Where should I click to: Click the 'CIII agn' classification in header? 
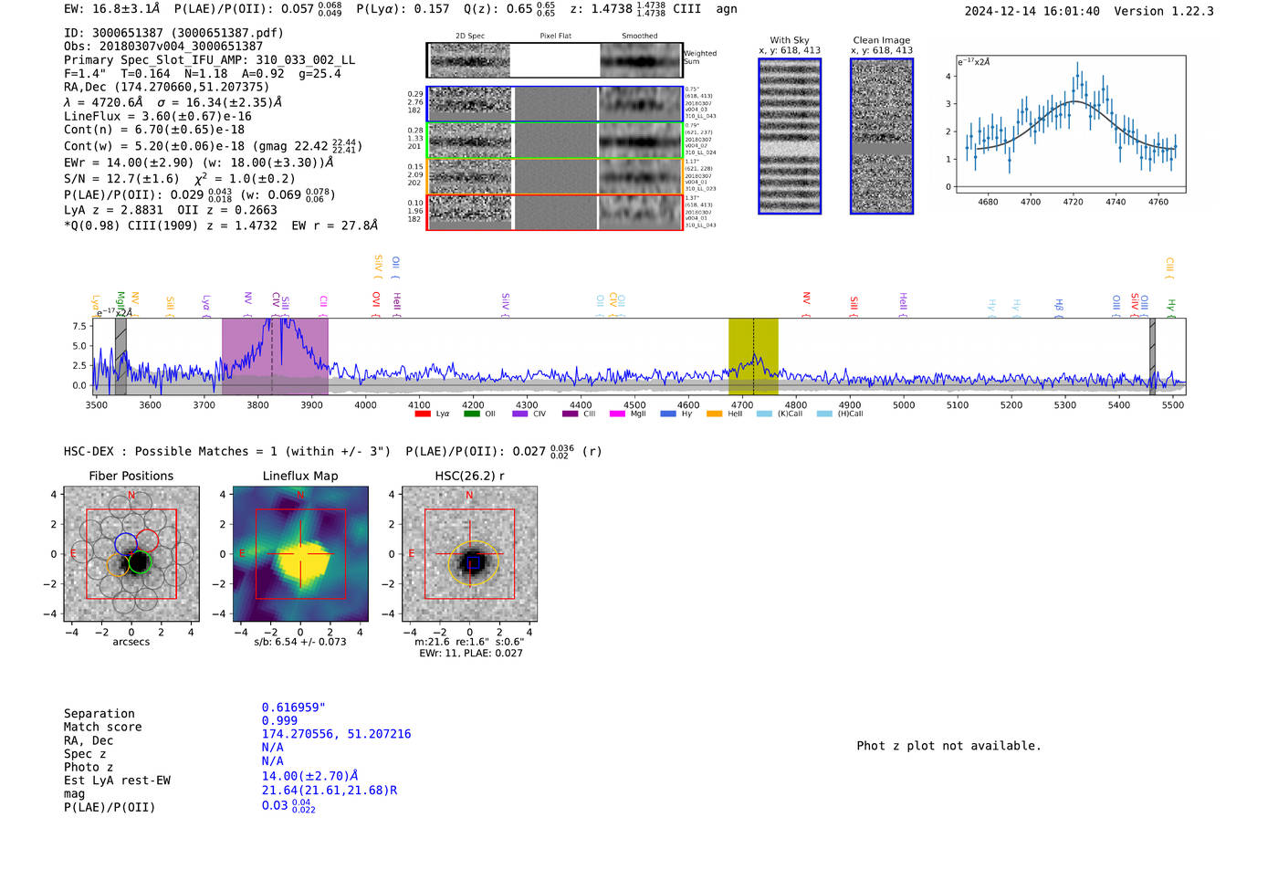(705, 9)
